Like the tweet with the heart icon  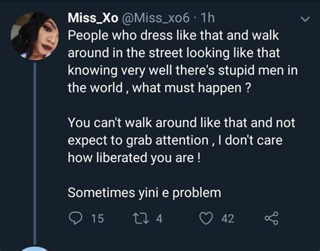tap(206, 219)
